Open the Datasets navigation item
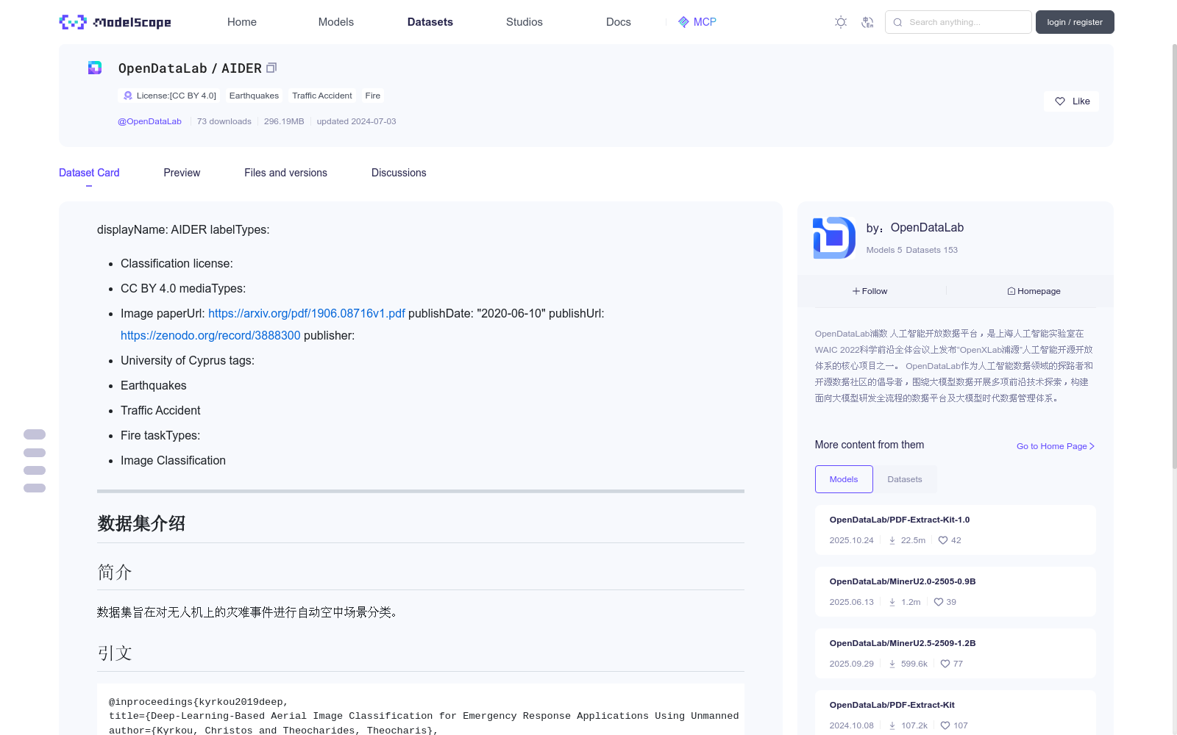Screen dimensions: 1177x735 click(x=430, y=22)
